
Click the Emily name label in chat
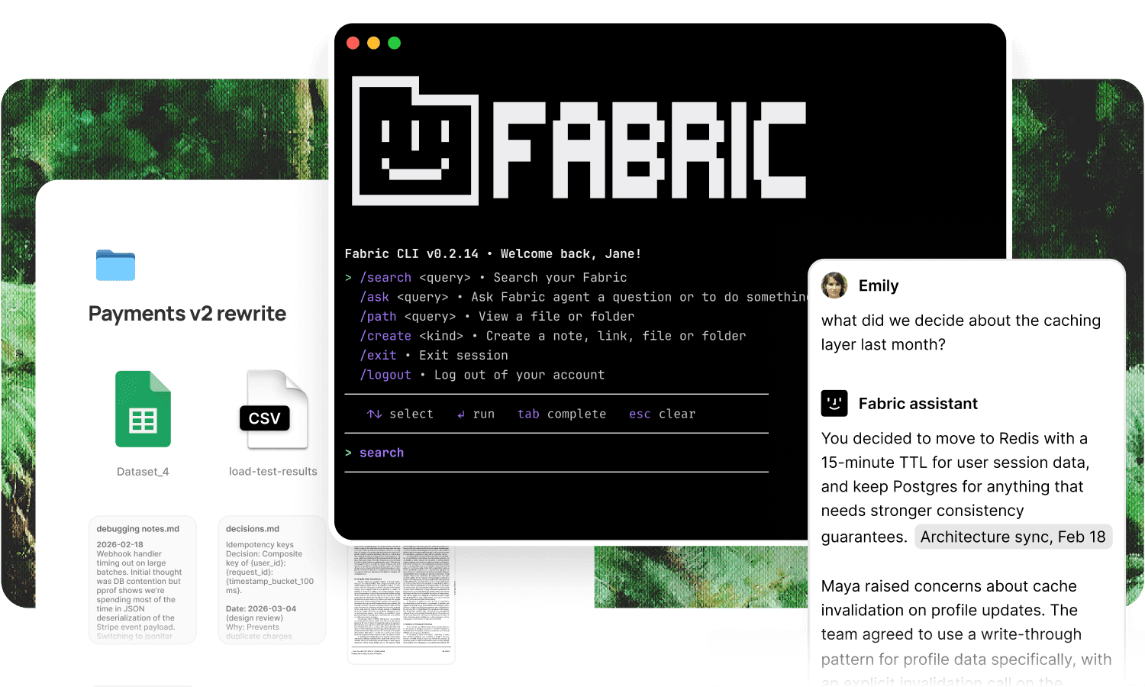[879, 285]
